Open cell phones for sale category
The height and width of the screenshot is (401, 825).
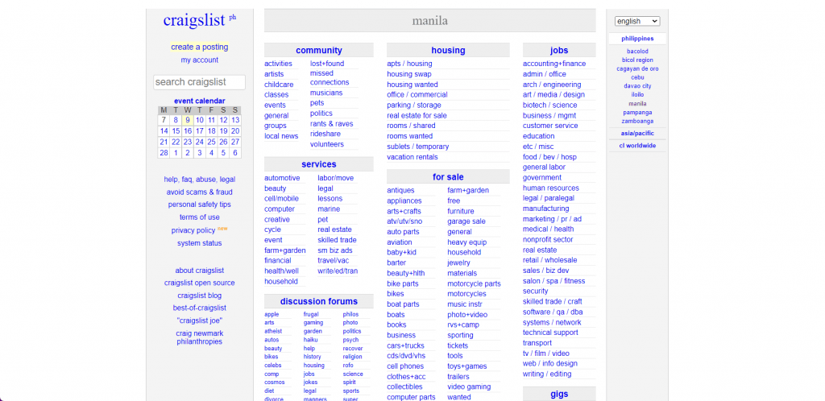(405, 366)
